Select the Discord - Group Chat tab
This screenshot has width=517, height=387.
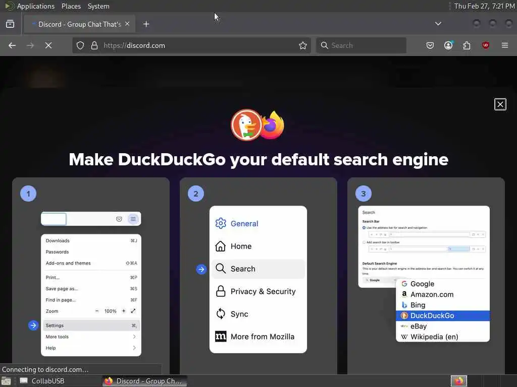point(79,24)
